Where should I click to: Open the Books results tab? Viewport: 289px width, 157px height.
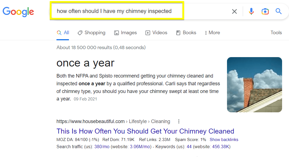[186, 33]
